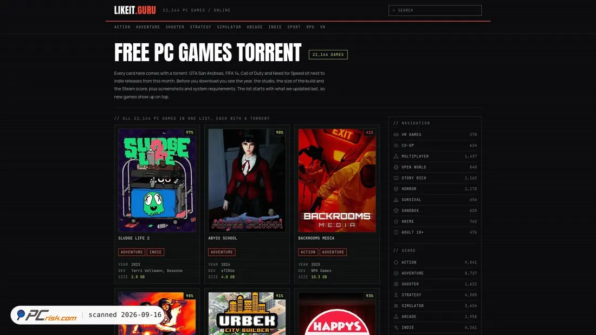Click the Multiplayer sidebar icon
The height and width of the screenshot is (335, 596).
click(396, 156)
